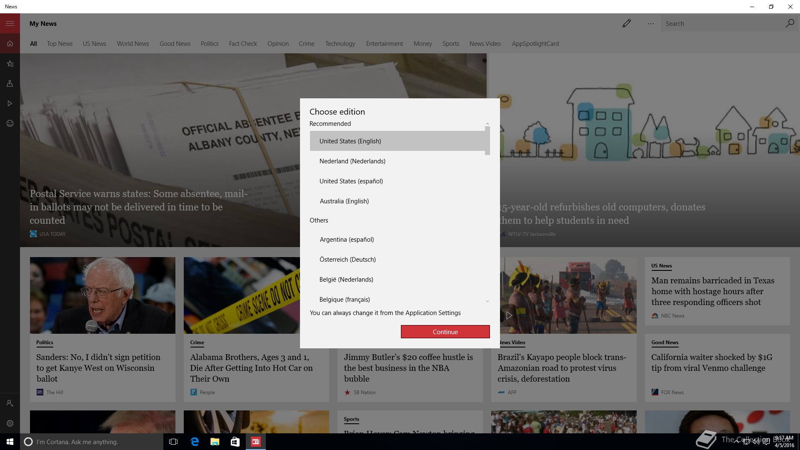Choose United States (español) edition

click(x=397, y=181)
